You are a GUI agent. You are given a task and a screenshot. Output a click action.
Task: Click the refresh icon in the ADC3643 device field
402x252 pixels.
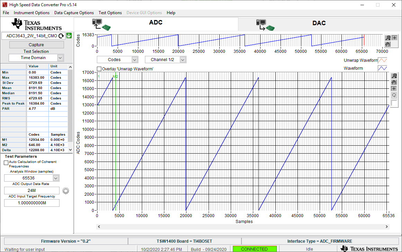(x=61, y=36)
